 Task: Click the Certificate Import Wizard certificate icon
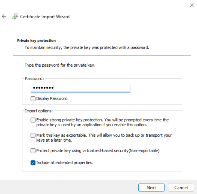(x=15, y=16)
